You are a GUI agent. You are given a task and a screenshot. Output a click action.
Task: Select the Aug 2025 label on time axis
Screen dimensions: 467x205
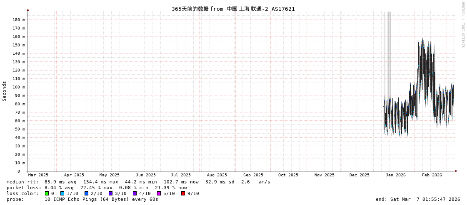[x=217, y=175]
